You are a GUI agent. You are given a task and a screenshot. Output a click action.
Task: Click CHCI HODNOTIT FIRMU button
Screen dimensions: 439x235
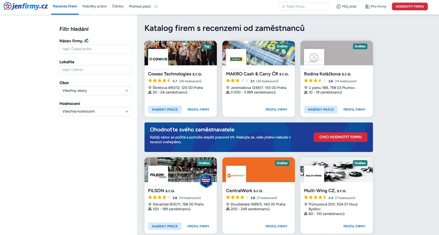pos(341,137)
